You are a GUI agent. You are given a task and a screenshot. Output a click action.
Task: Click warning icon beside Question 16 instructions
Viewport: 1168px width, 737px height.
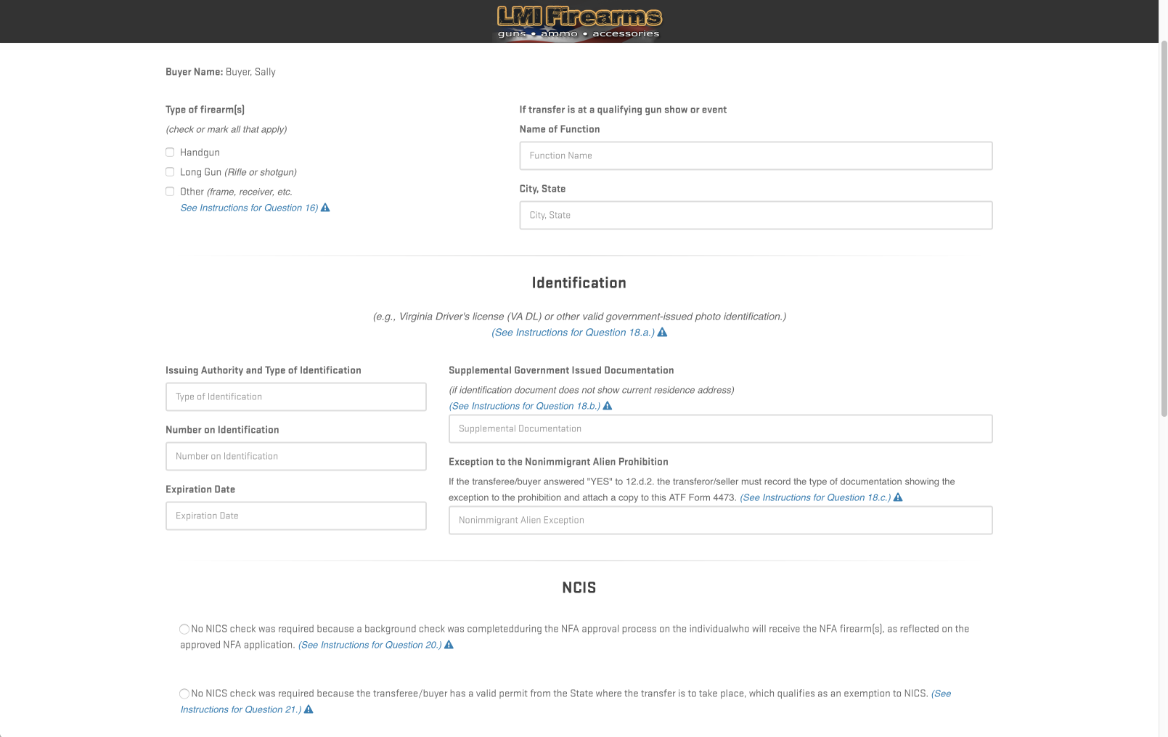tap(325, 208)
